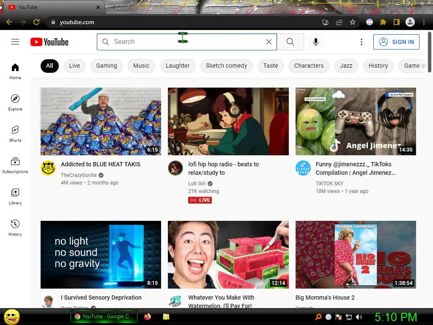Open the smiley start button on taskbar
This screenshot has height=325, width=433.
[x=11, y=317]
